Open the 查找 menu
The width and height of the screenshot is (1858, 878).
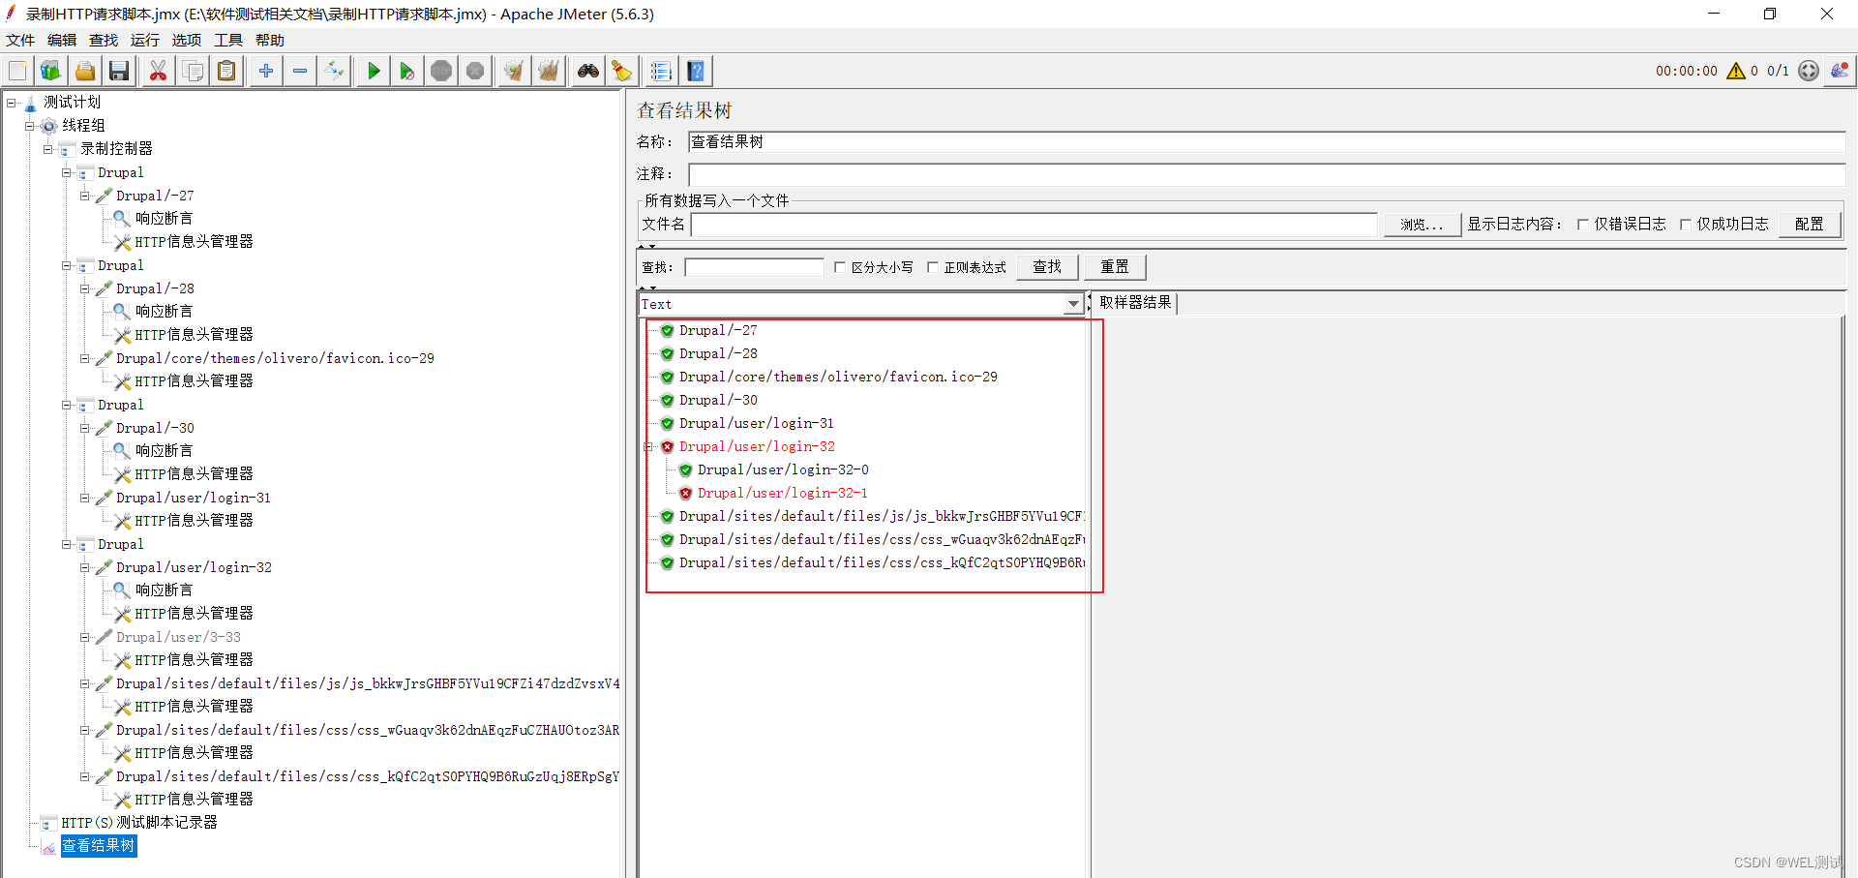pyautogui.click(x=104, y=40)
